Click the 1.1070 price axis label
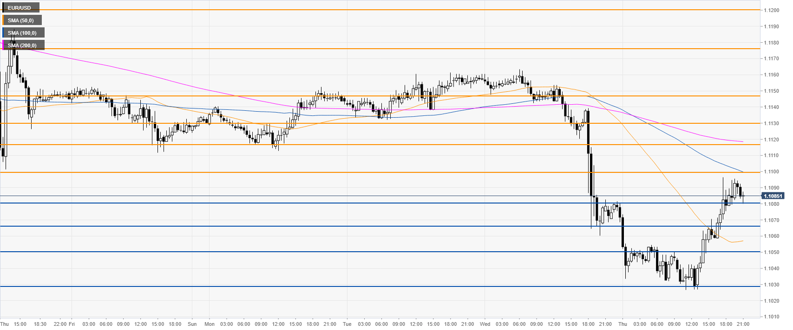 tap(771, 220)
